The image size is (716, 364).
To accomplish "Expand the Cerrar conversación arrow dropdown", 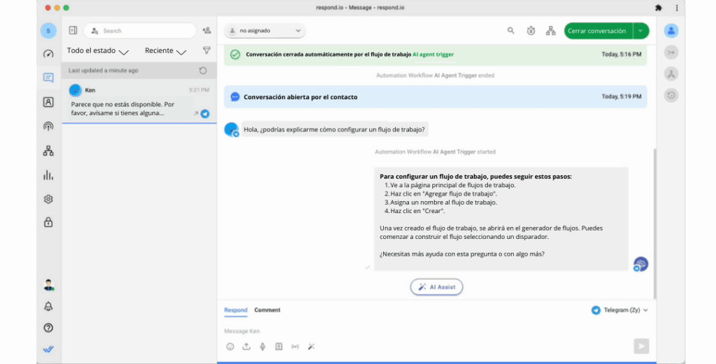I will click(640, 31).
